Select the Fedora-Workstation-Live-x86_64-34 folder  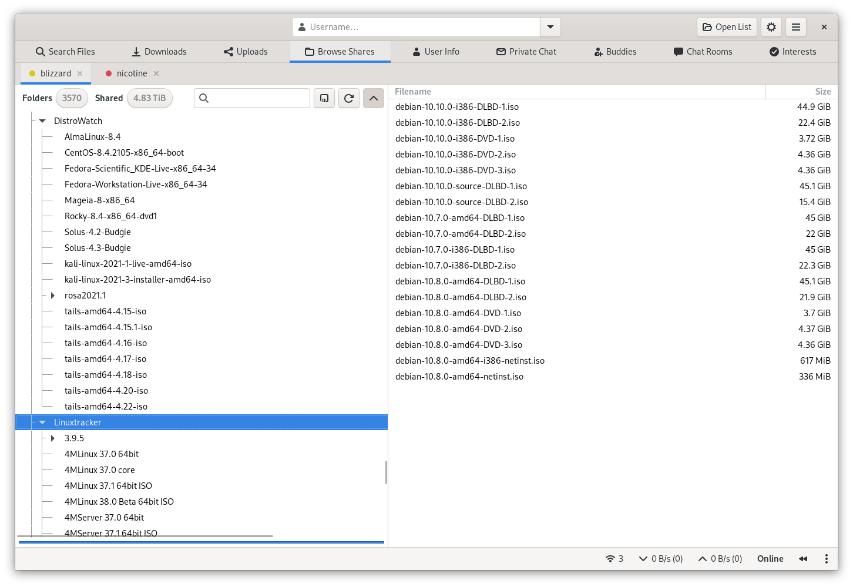pos(136,185)
